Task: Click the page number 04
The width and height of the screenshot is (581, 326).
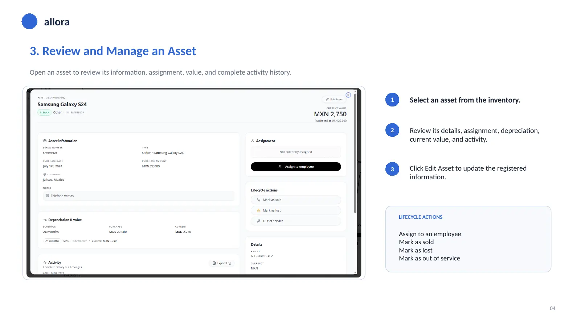Action: [552, 308]
